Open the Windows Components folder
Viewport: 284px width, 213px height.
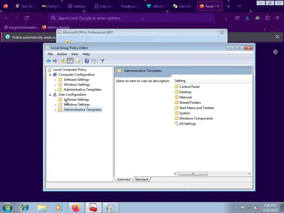(x=196, y=118)
